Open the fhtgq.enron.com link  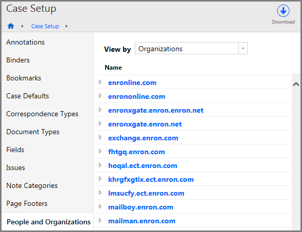coord(136,152)
